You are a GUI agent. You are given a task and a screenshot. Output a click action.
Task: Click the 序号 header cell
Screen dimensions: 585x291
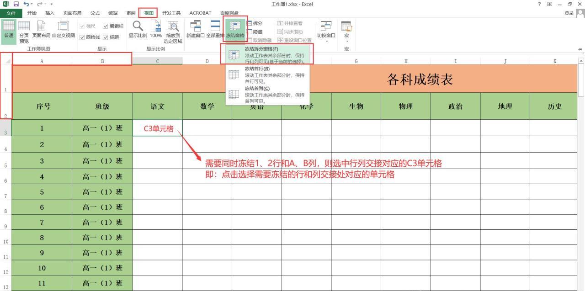coord(42,106)
